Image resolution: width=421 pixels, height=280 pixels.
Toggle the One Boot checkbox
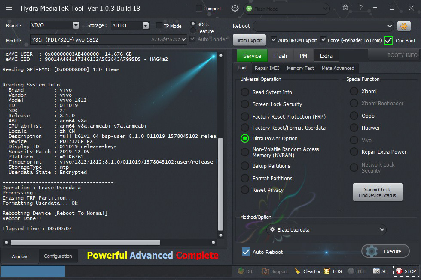point(388,40)
